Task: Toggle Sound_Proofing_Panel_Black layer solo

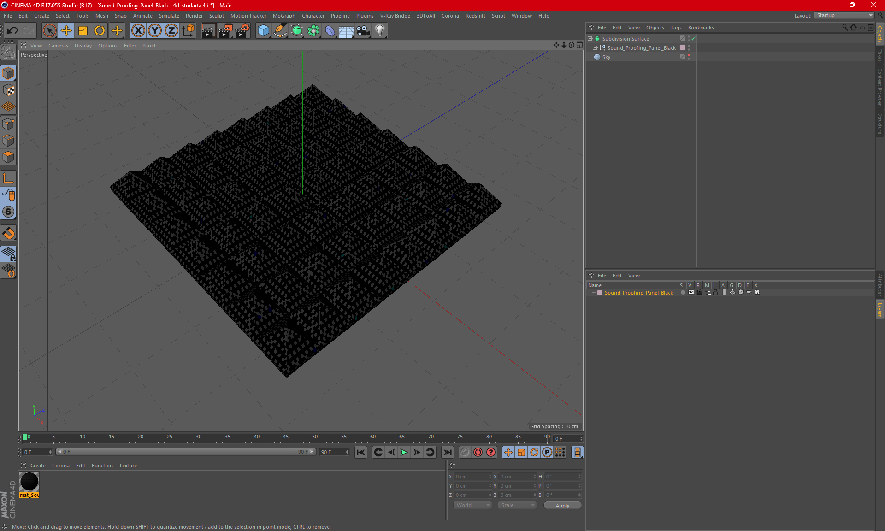Action: (x=683, y=292)
